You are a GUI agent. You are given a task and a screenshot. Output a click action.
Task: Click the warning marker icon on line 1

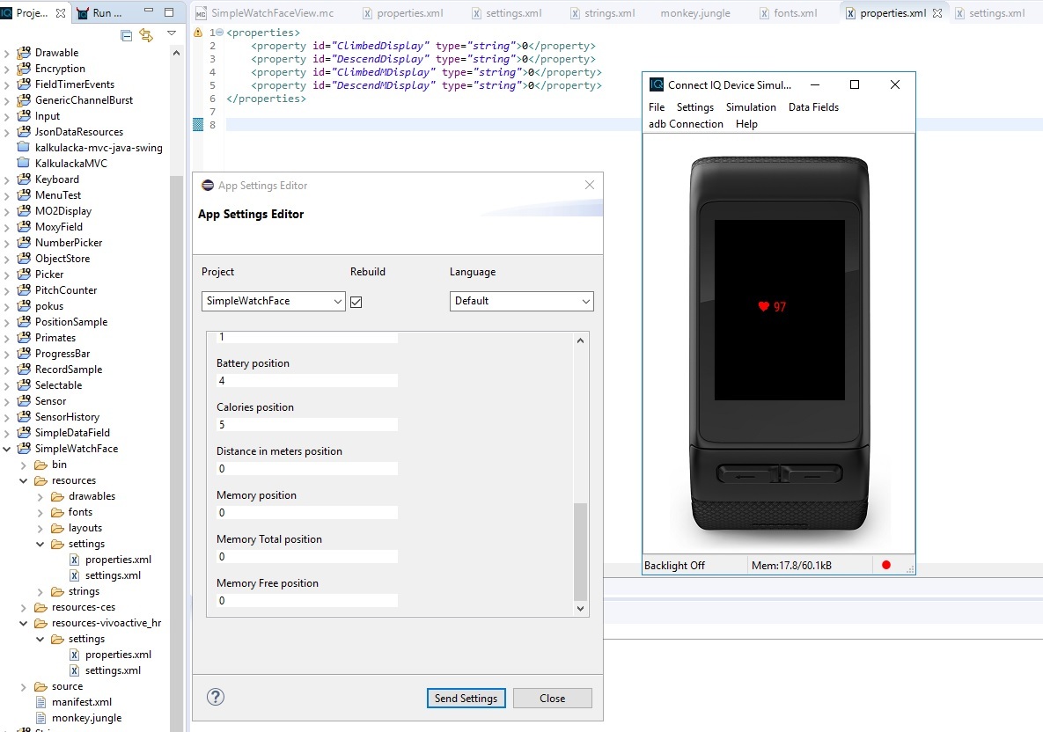[x=197, y=32]
